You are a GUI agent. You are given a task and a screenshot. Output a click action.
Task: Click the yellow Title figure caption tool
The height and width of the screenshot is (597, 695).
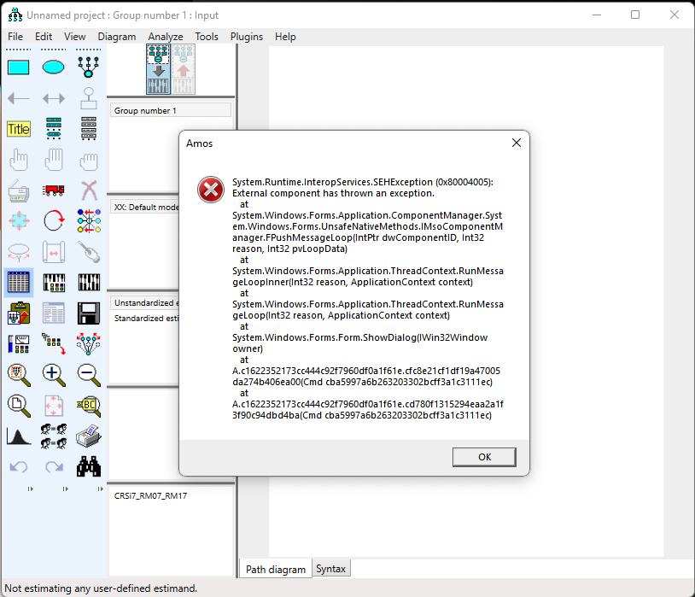(18, 129)
